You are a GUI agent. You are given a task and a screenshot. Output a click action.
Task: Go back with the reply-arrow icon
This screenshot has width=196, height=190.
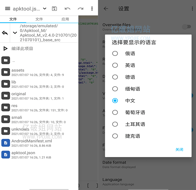click(x=5, y=33)
